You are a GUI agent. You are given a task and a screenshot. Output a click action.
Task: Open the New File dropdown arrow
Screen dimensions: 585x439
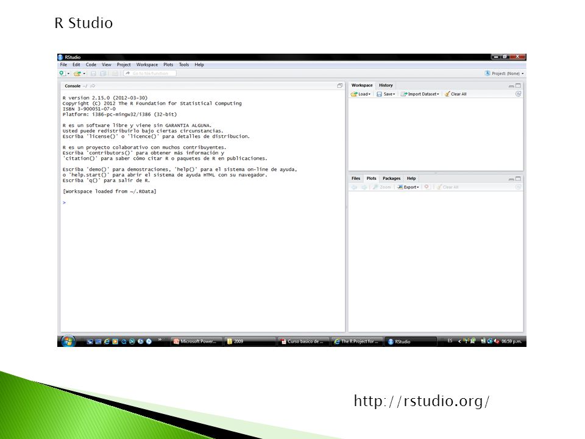69,74
